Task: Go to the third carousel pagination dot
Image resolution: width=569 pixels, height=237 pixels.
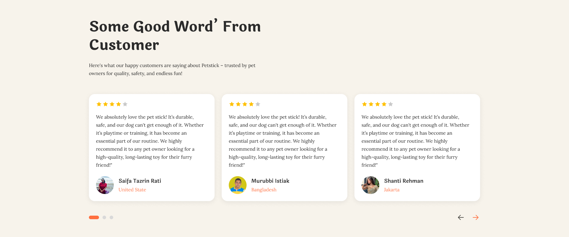Action: pyautogui.click(x=111, y=217)
